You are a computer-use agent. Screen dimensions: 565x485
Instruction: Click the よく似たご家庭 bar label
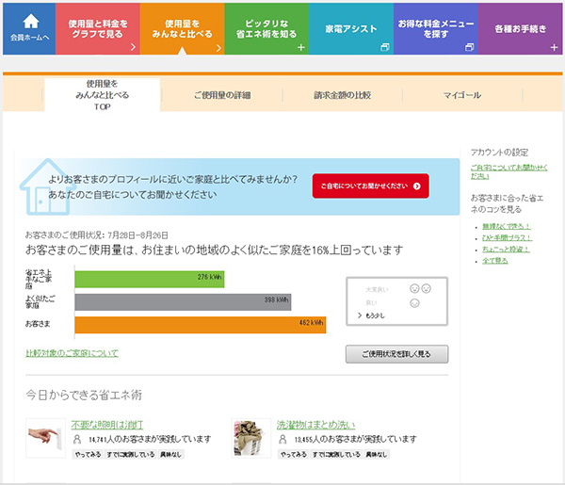point(40,302)
